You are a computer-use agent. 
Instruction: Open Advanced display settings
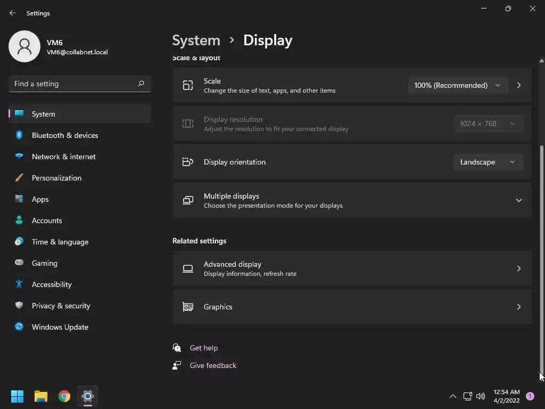point(352,268)
